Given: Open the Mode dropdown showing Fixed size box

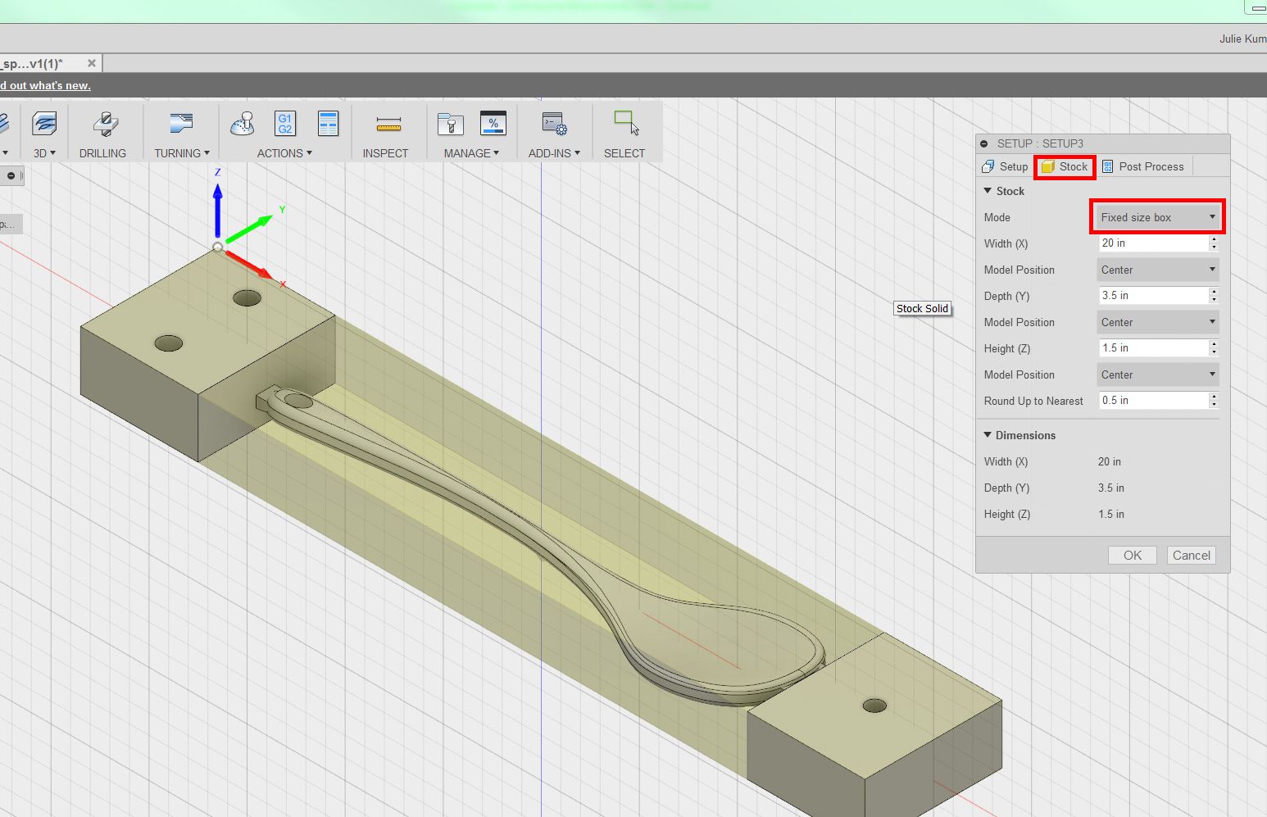Looking at the screenshot, I should click(1157, 217).
